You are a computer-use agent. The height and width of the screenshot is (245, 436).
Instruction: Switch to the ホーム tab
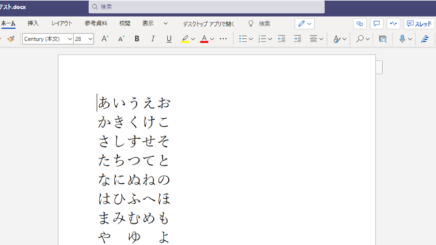click(x=8, y=24)
